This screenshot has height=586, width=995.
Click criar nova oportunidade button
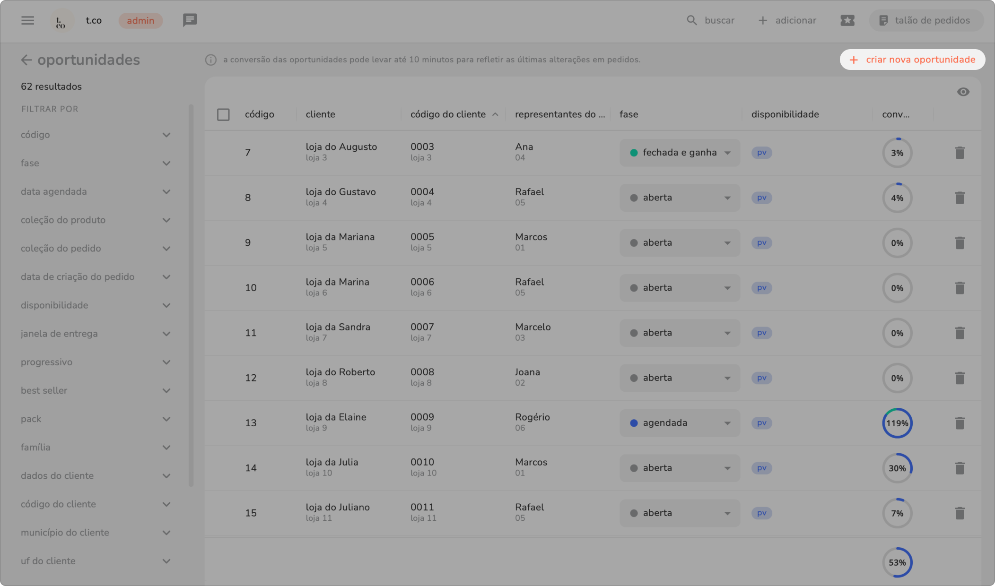tap(912, 60)
